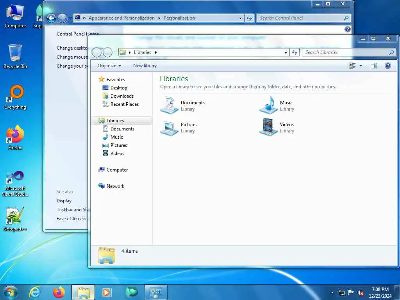Click the Libraries window back button
This screenshot has width=400, height=300.
pyautogui.click(x=97, y=53)
